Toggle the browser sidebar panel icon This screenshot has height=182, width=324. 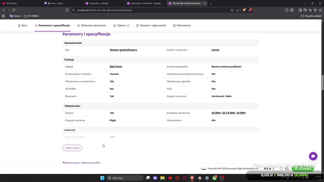click(x=300, y=10)
